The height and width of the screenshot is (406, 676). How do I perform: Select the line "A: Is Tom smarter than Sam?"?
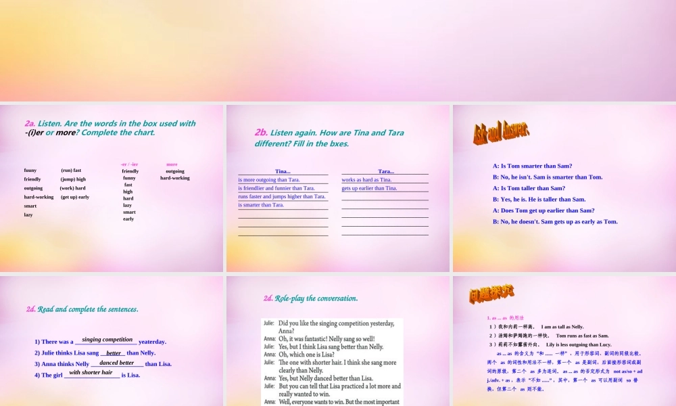pyautogui.click(x=532, y=166)
